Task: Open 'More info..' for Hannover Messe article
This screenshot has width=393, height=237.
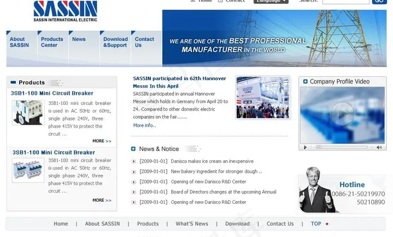Action: 144,126
